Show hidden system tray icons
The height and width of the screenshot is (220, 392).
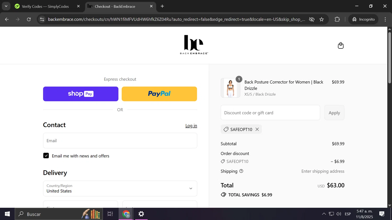pos(324,214)
